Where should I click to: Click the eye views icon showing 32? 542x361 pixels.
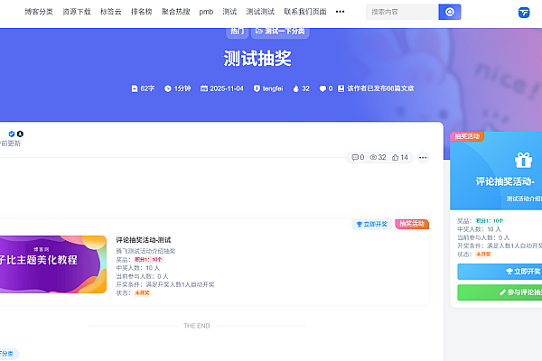click(x=373, y=158)
